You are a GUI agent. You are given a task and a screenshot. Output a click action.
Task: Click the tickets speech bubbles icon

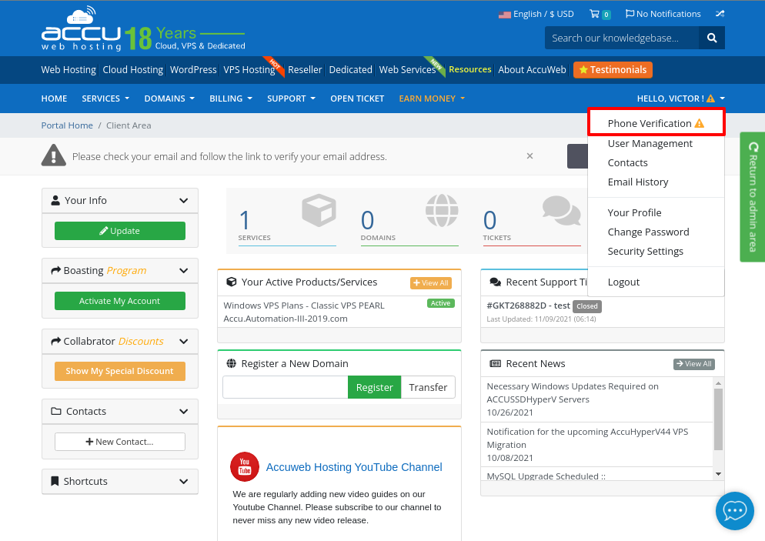point(562,210)
